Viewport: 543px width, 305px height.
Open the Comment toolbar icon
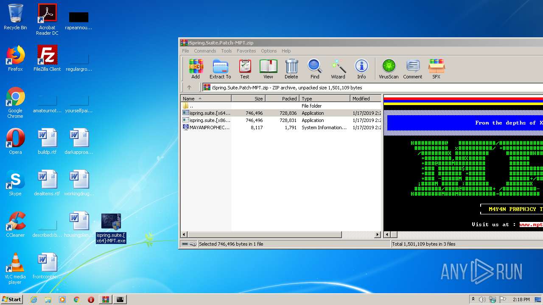pos(413,69)
